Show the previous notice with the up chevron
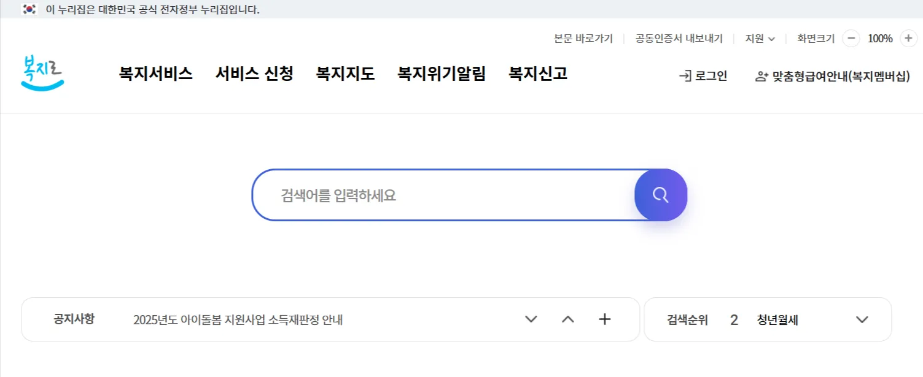This screenshot has width=923, height=377. (x=568, y=319)
